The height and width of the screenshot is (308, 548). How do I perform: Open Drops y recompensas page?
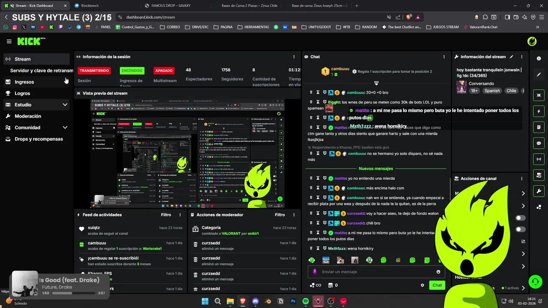(x=36, y=139)
